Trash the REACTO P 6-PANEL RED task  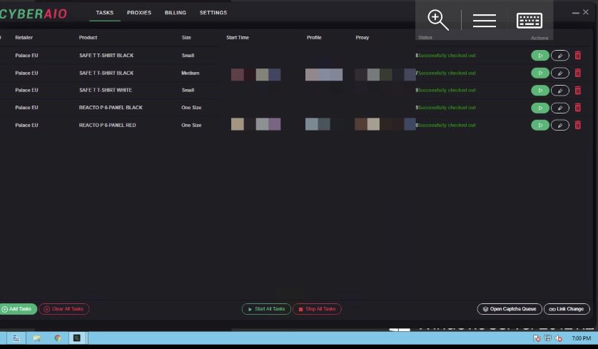pyautogui.click(x=578, y=125)
